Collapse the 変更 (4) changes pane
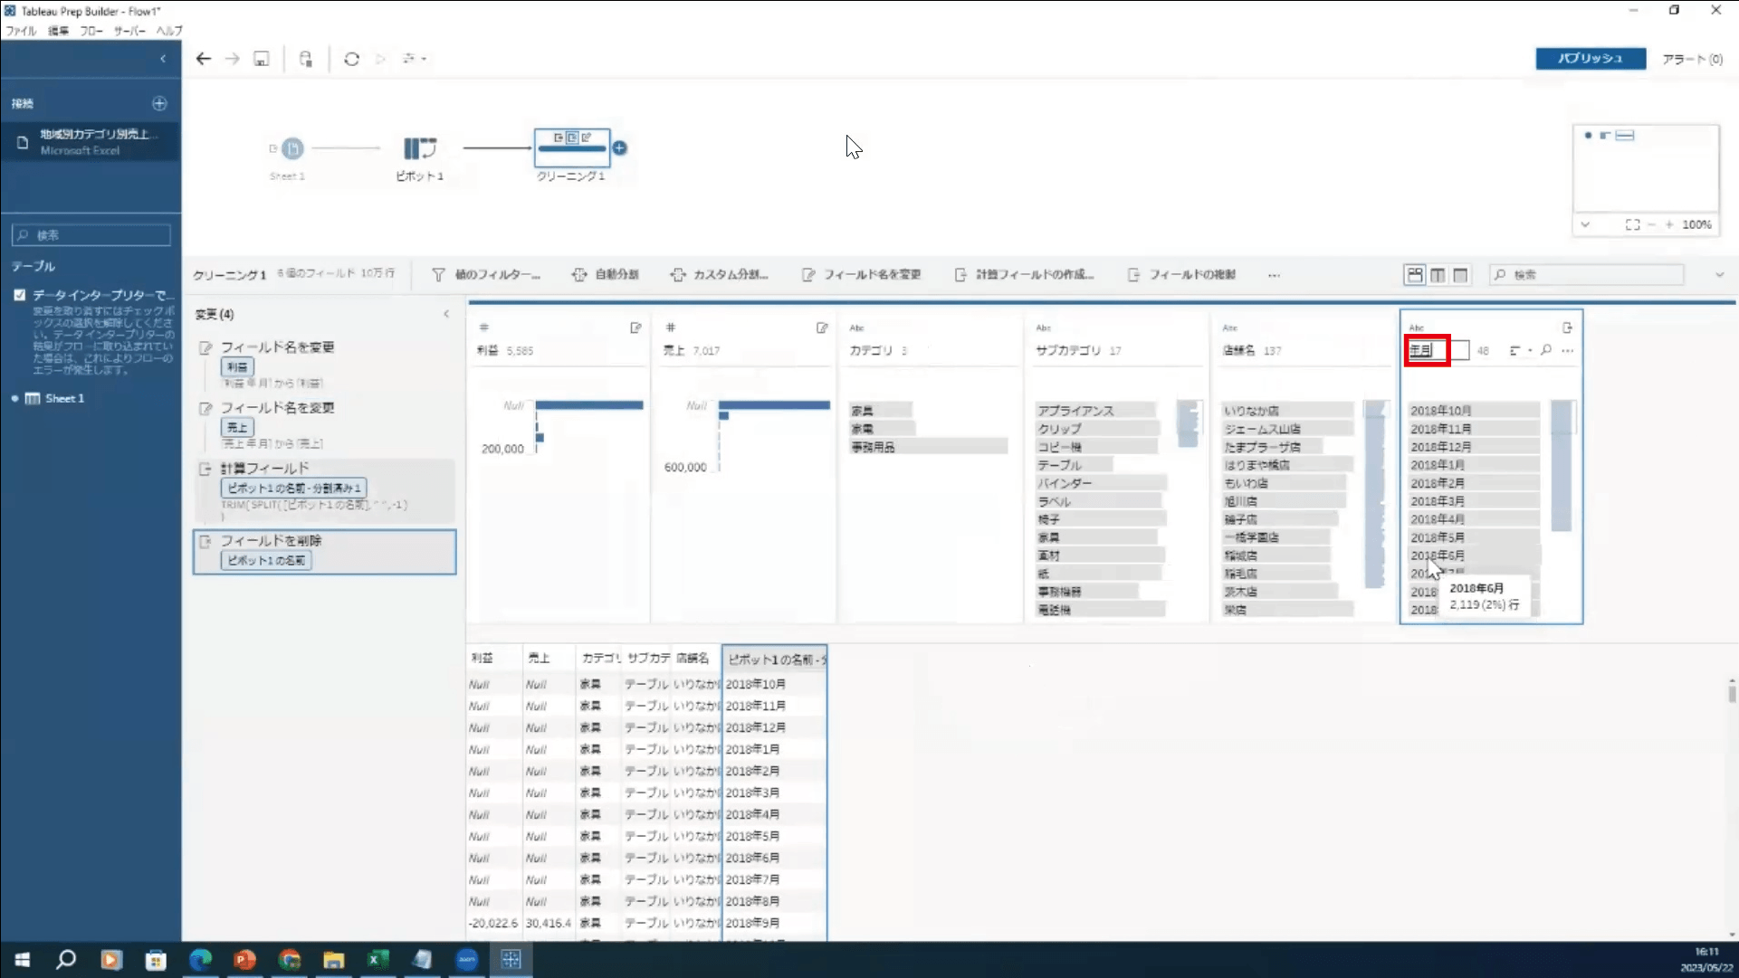Viewport: 1739px width, 978px height. pos(446,314)
